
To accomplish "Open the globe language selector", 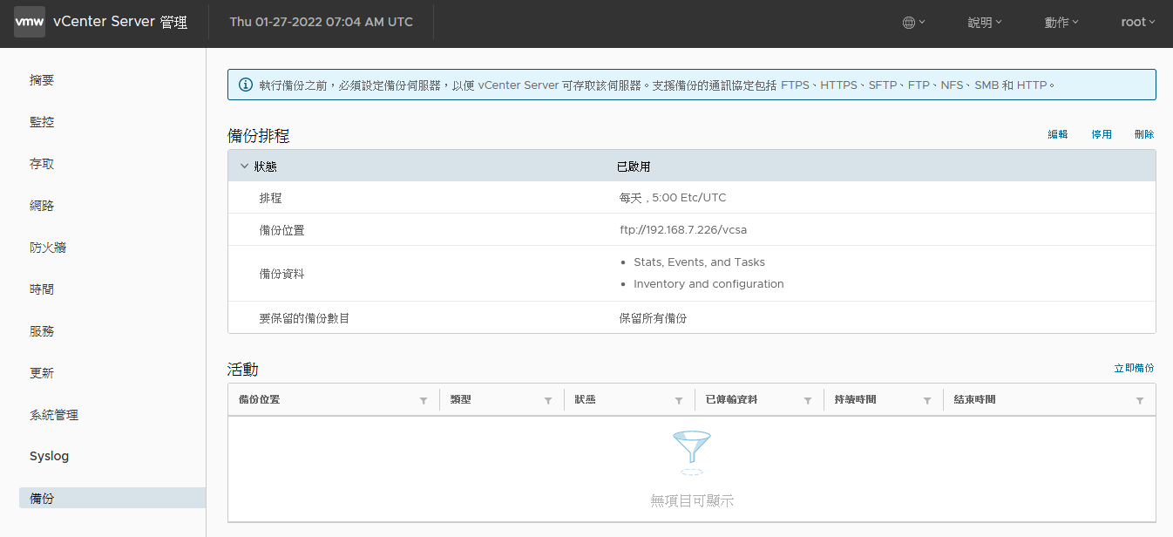I will tap(913, 23).
